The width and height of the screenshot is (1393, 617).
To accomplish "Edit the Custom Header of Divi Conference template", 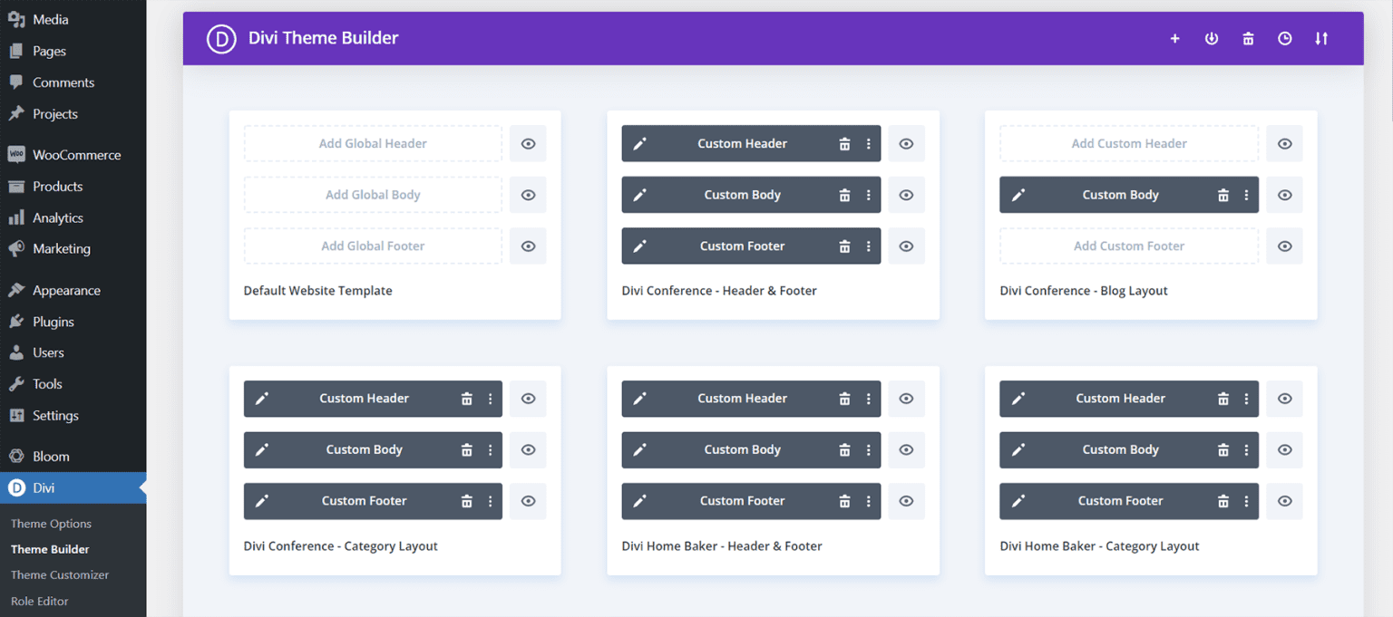I will pos(639,143).
